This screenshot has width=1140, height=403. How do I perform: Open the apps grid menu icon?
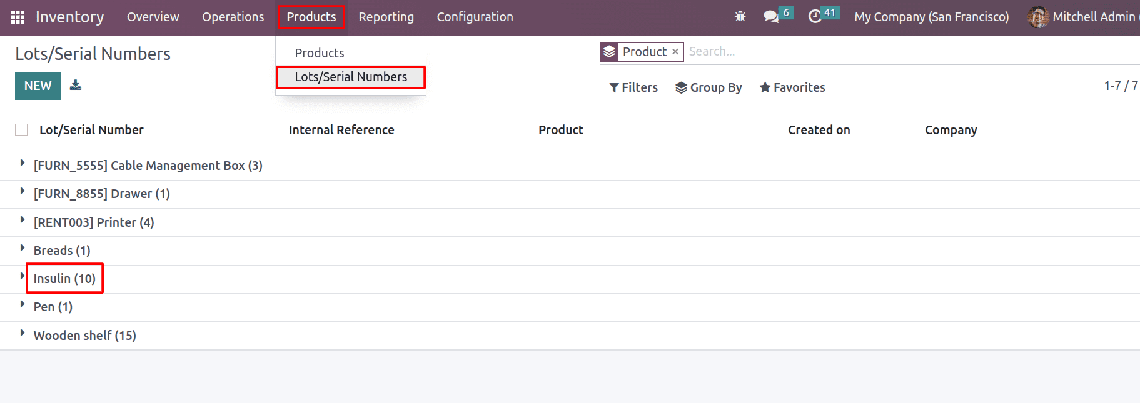pyautogui.click(x=18, y=17)
